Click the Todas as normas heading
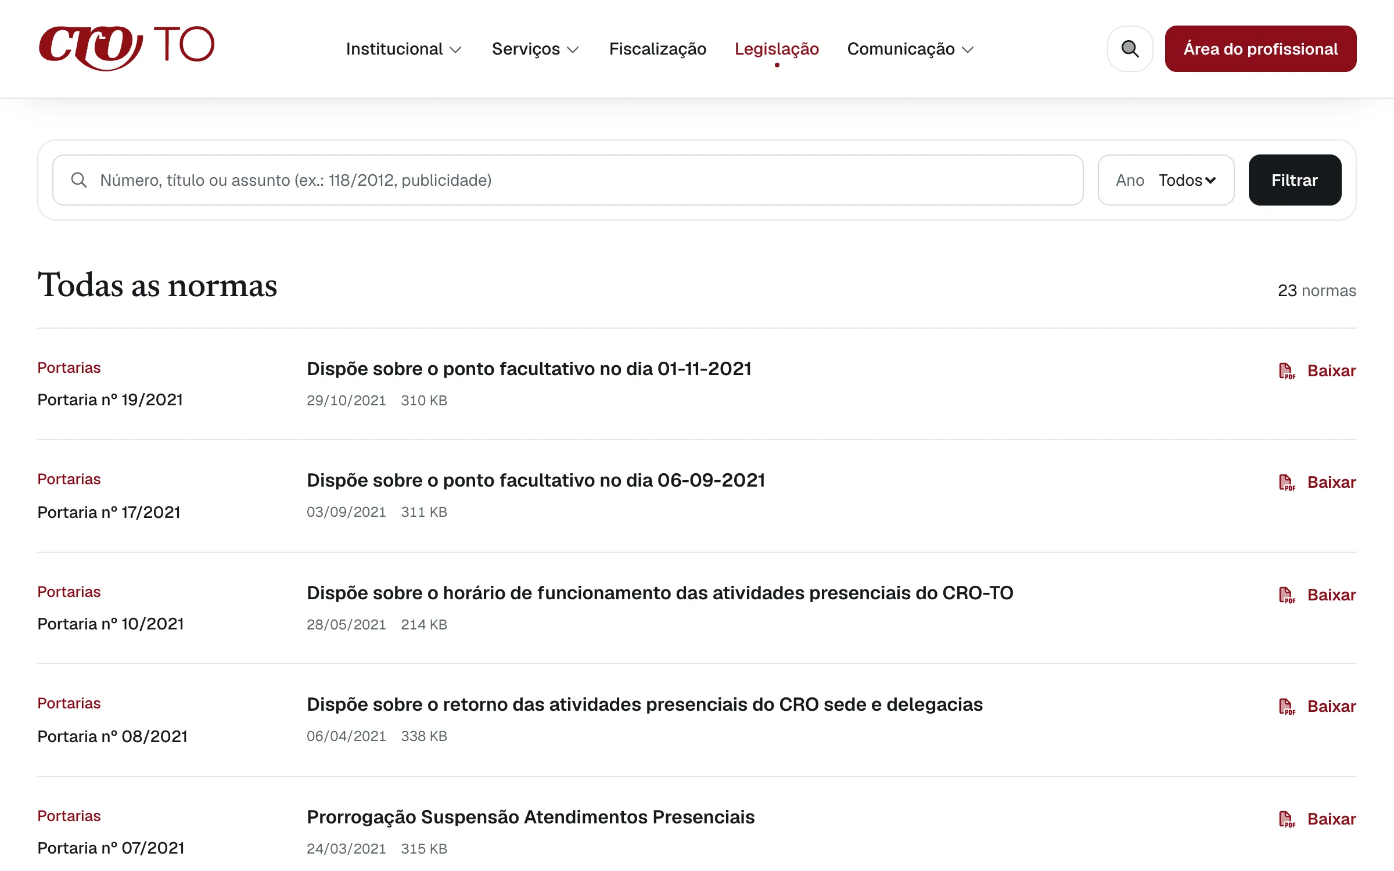 [x=157, y=285]
